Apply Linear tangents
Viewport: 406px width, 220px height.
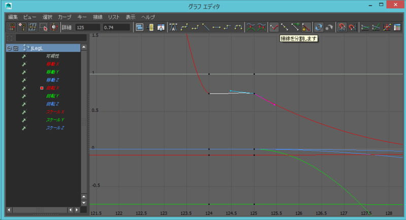[x=206, y=27]
